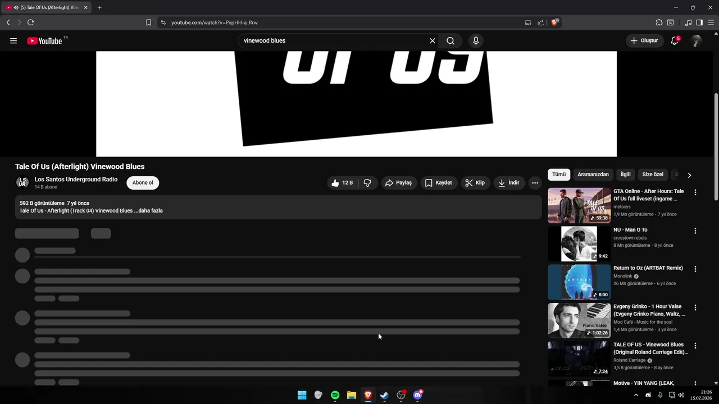Open the Monolink channel name
Viewport: 719px width, 404px height.
point(623,276)
